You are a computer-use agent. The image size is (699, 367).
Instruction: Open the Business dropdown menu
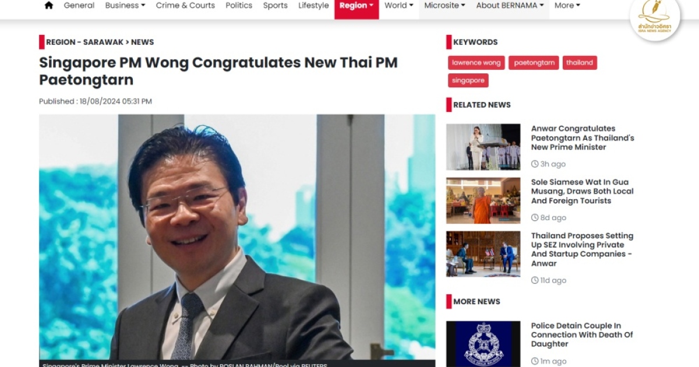tap(125, 5)
